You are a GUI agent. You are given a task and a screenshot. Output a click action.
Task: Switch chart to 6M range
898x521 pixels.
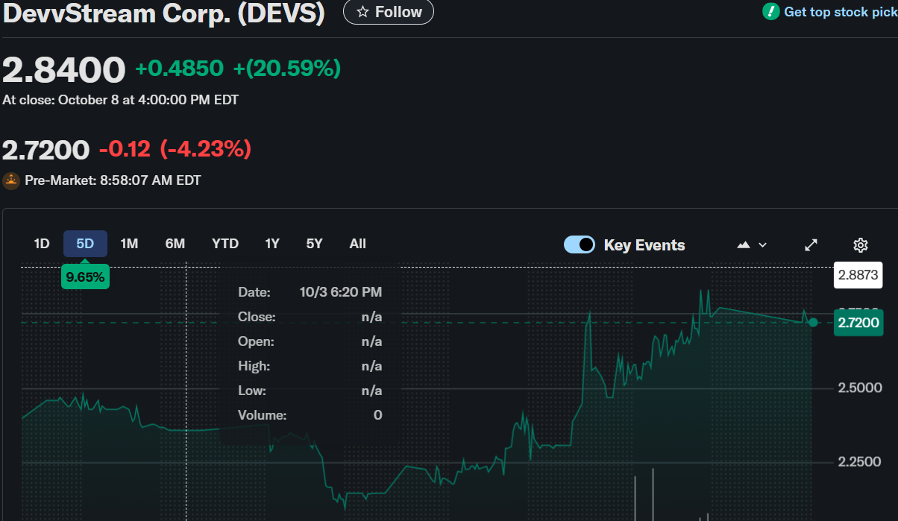click(x=175, y=244)
